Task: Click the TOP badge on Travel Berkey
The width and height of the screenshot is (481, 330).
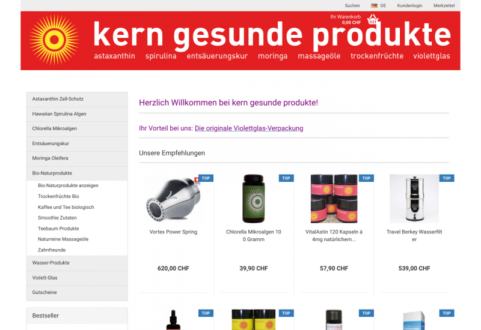Action: coord(447,178)
